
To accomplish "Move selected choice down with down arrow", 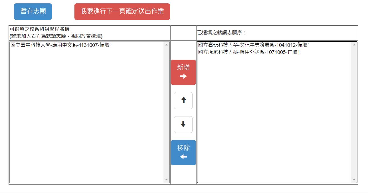I will pyautogui.click(x=183, y=124).
